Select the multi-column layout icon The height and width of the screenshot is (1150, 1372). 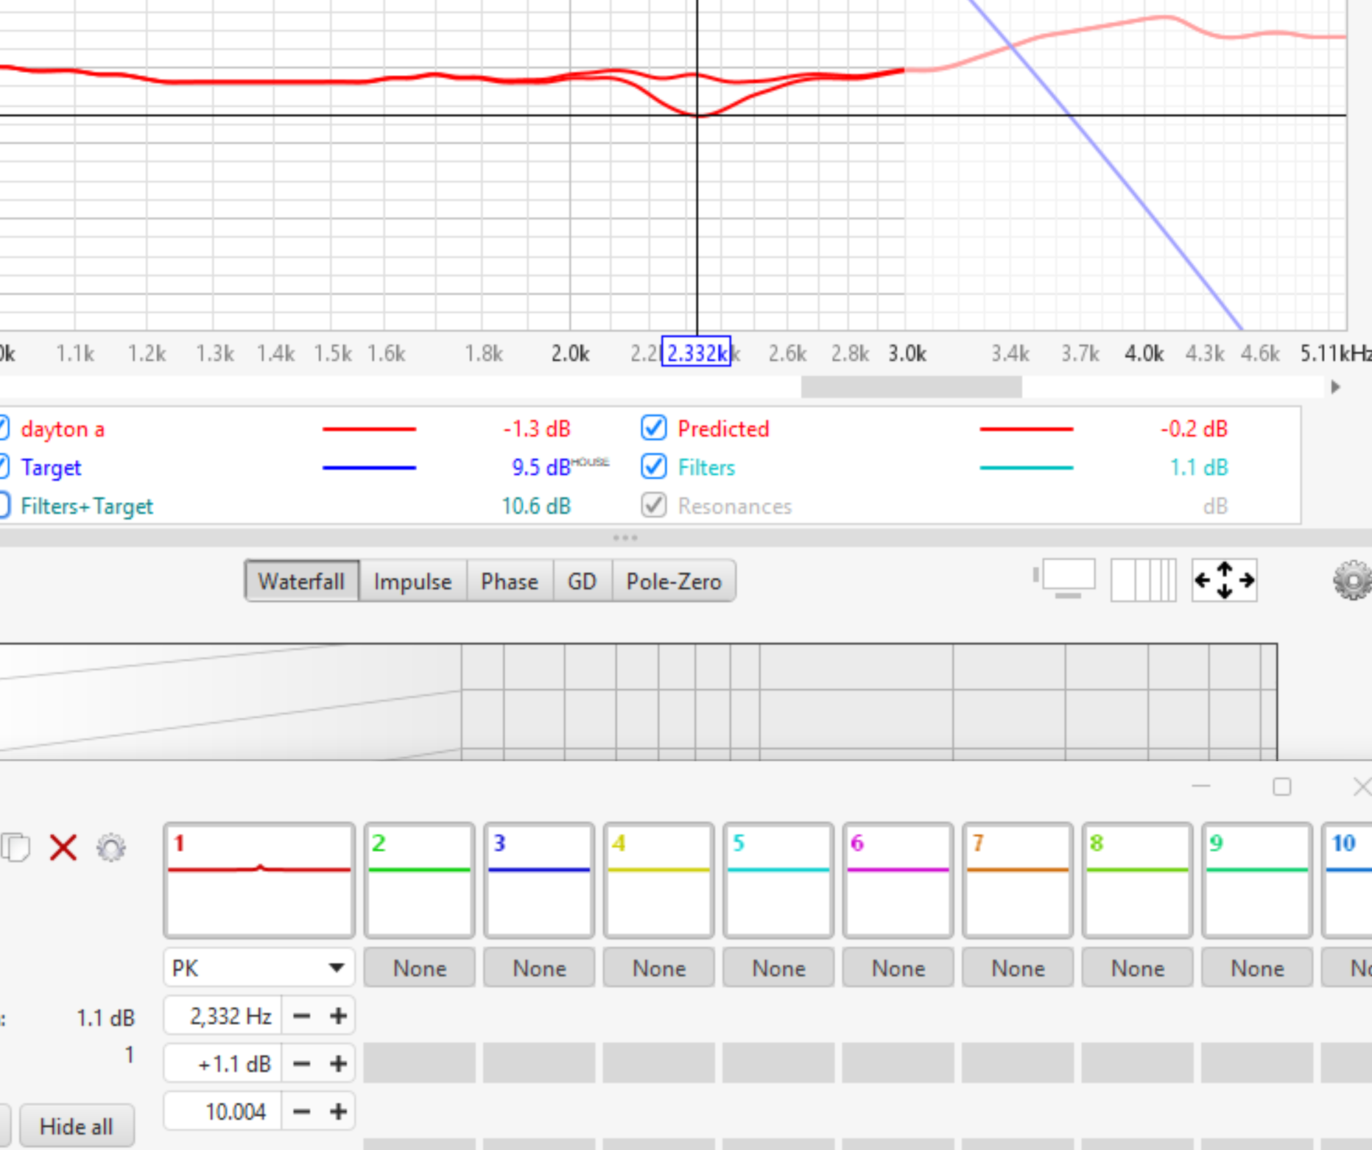pyautogui.click(x=1144, y=580)
